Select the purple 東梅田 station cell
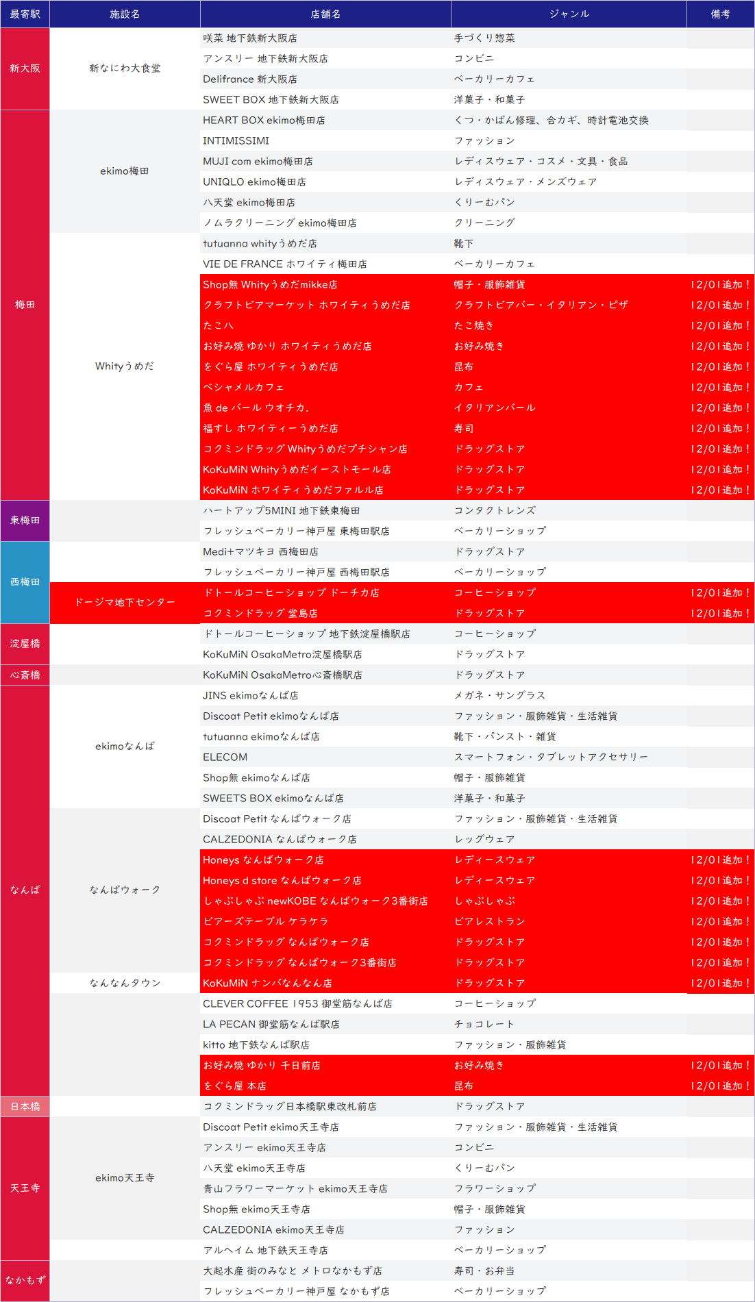The height and width of the screenshot is (1302, 755). pos(25,521)
